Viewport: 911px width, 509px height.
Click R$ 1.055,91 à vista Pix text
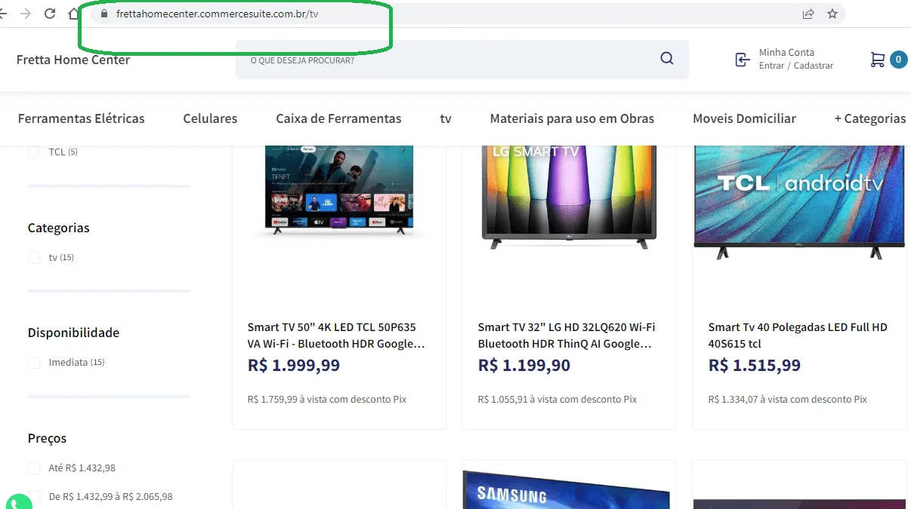click(557, 400)
